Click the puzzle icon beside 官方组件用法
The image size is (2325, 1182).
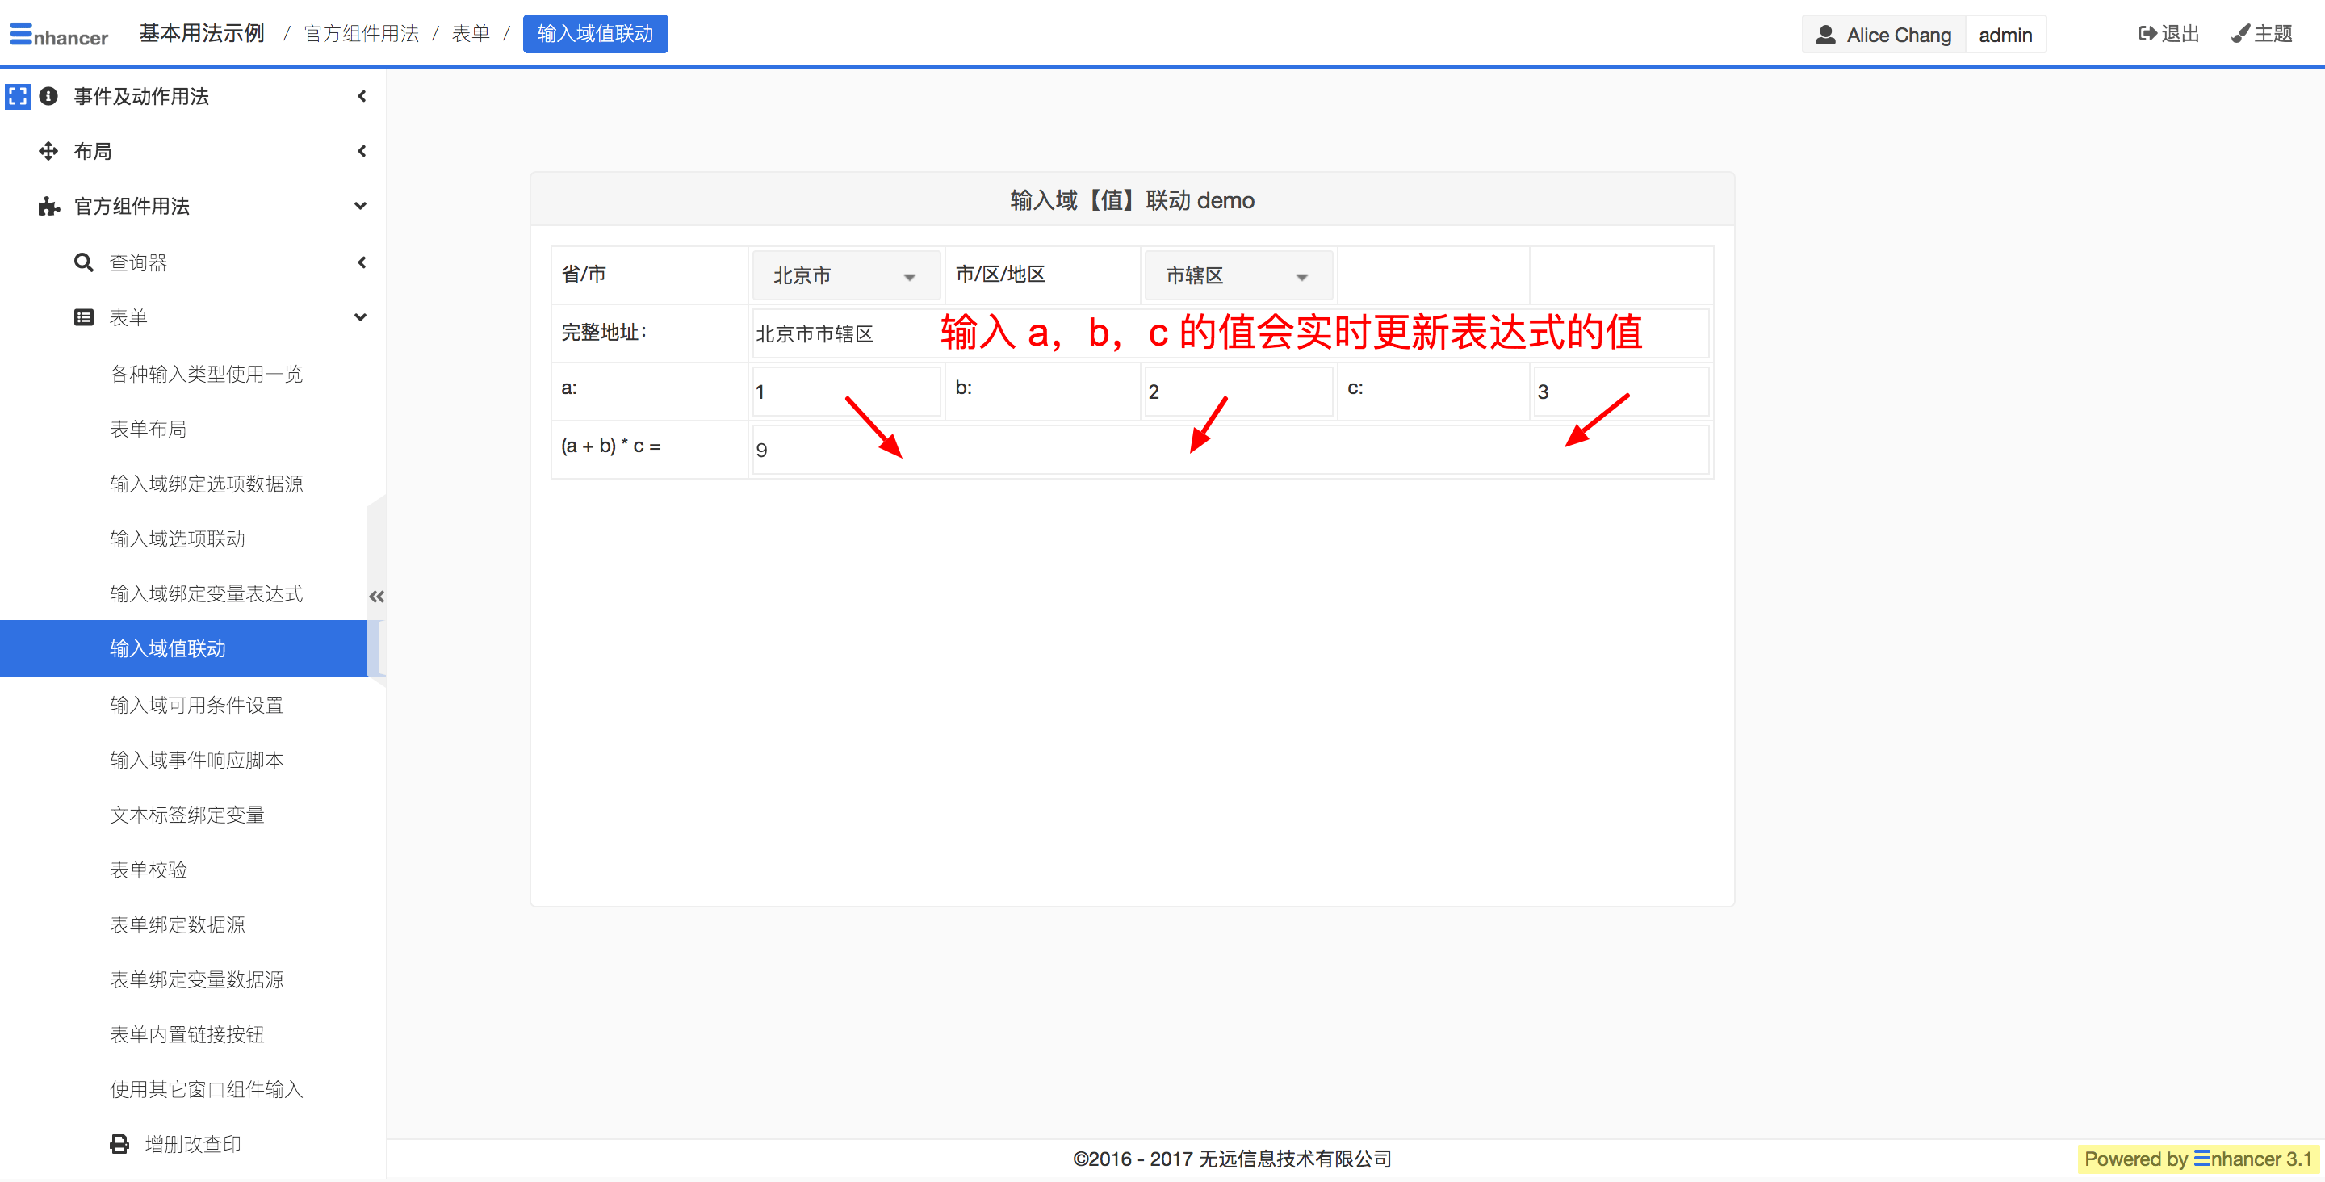tap(48, 207)
